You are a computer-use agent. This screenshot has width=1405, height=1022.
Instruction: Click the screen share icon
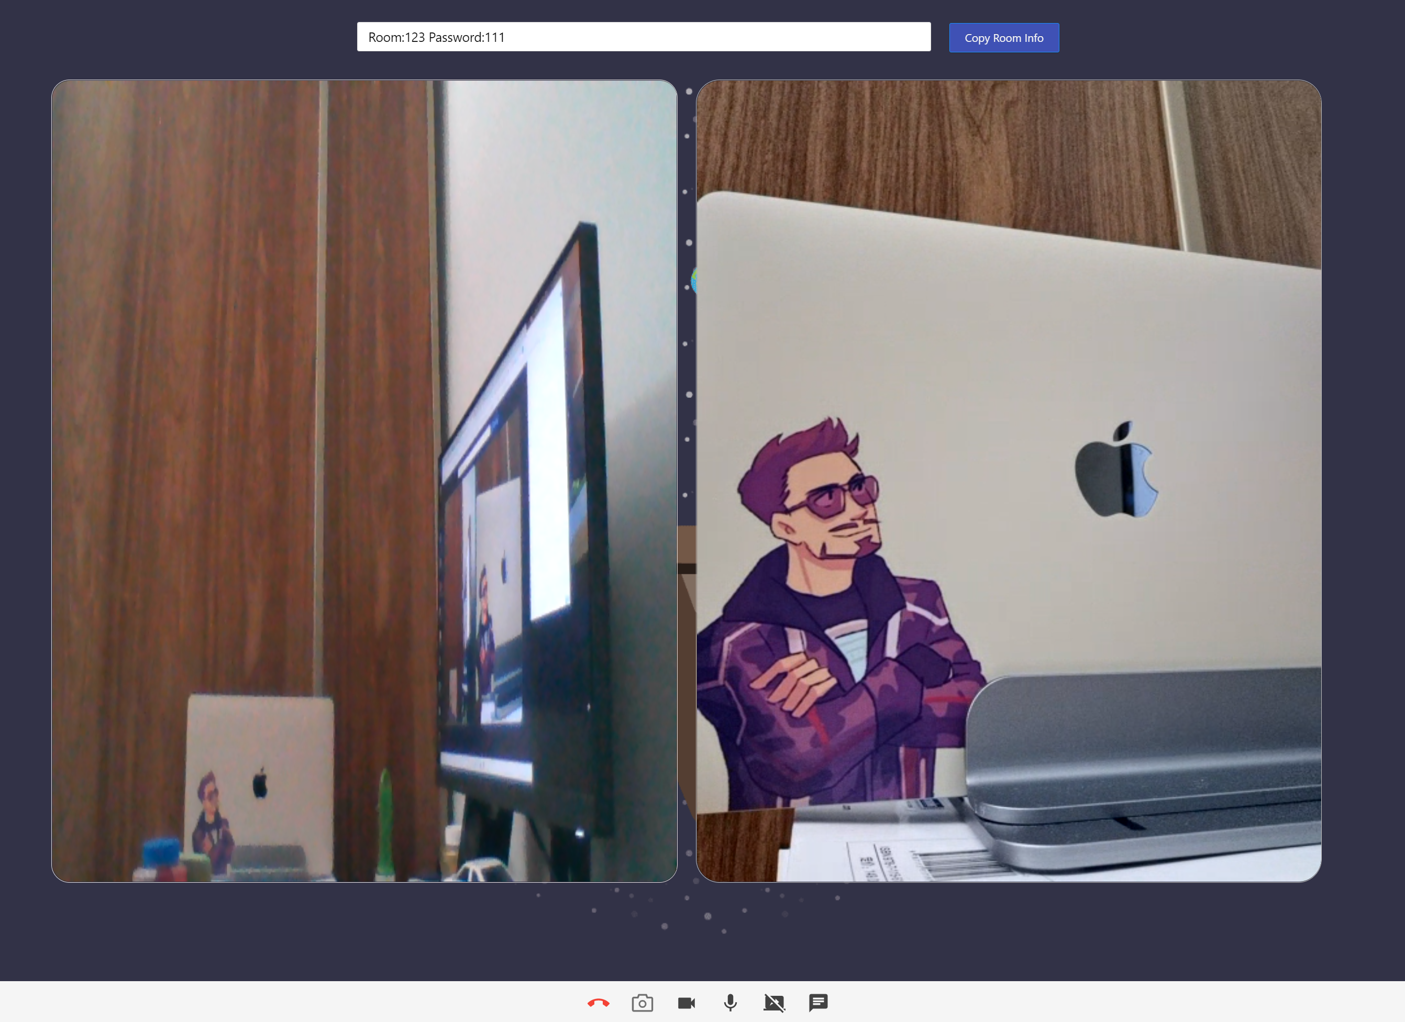774,1003
